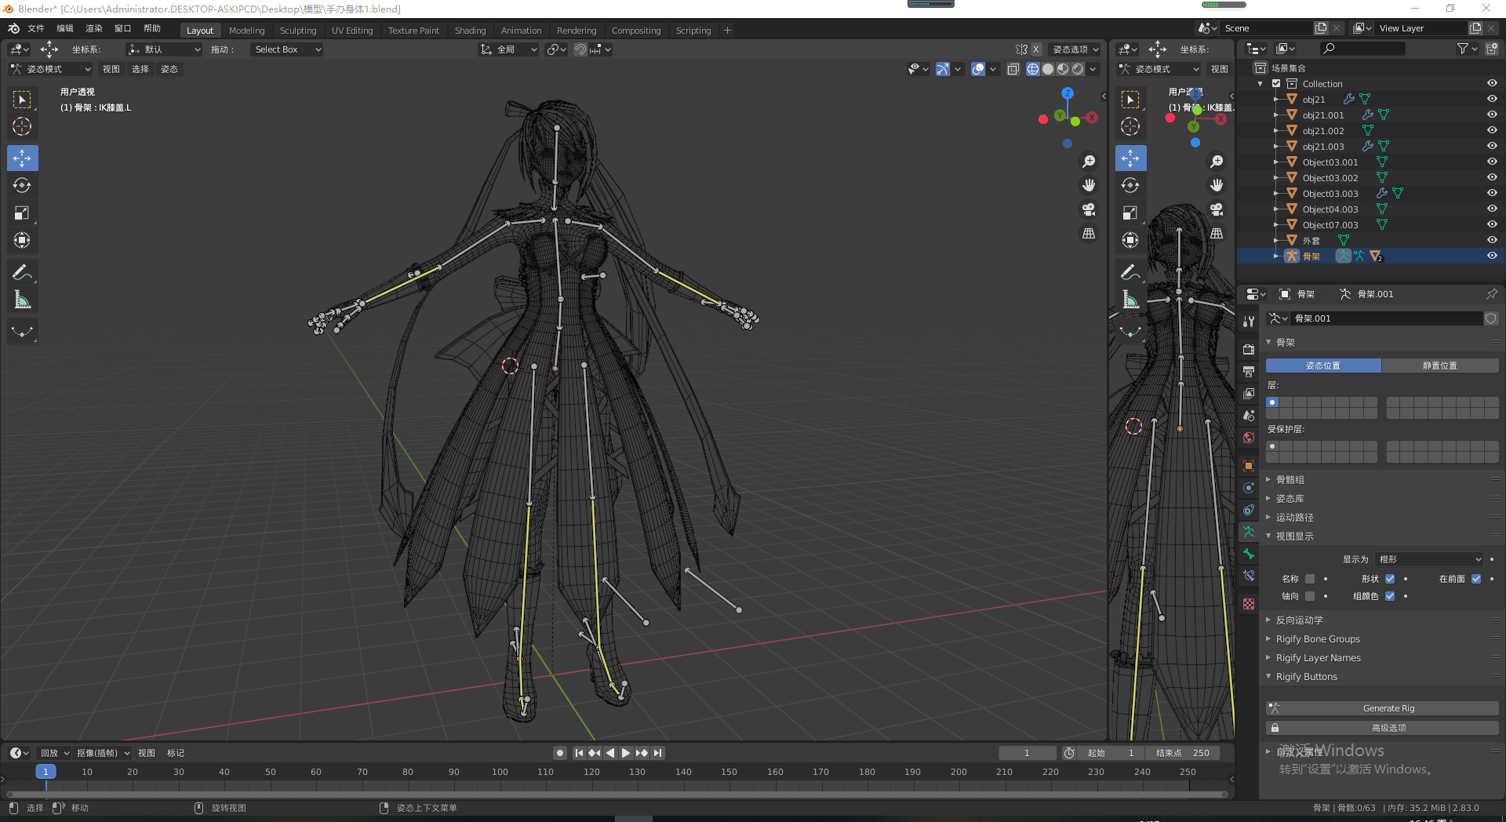The image size is (1506, 822).
Task: Open the 渲染 (Render) menu
Action: [x=94, y=28]
